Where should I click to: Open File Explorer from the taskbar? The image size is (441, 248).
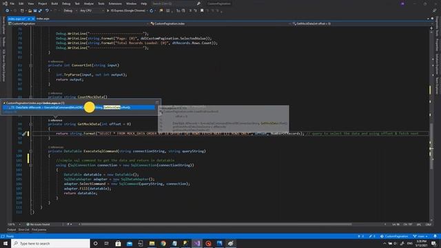[x=152, y=243]
